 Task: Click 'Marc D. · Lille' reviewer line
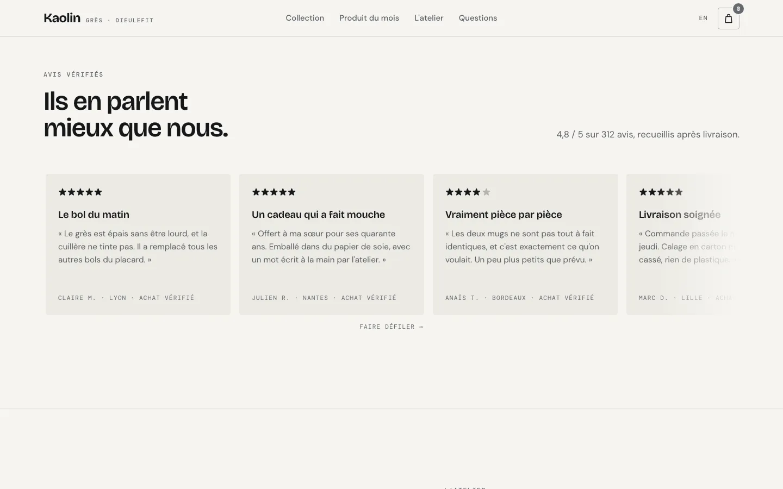click(686, 298)
